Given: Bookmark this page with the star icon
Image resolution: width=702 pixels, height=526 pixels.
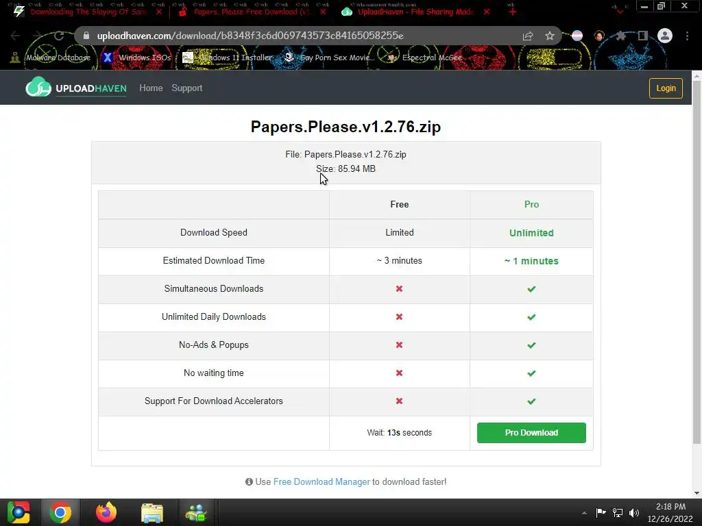Looking at the screenshot, I should pos(550,36).
